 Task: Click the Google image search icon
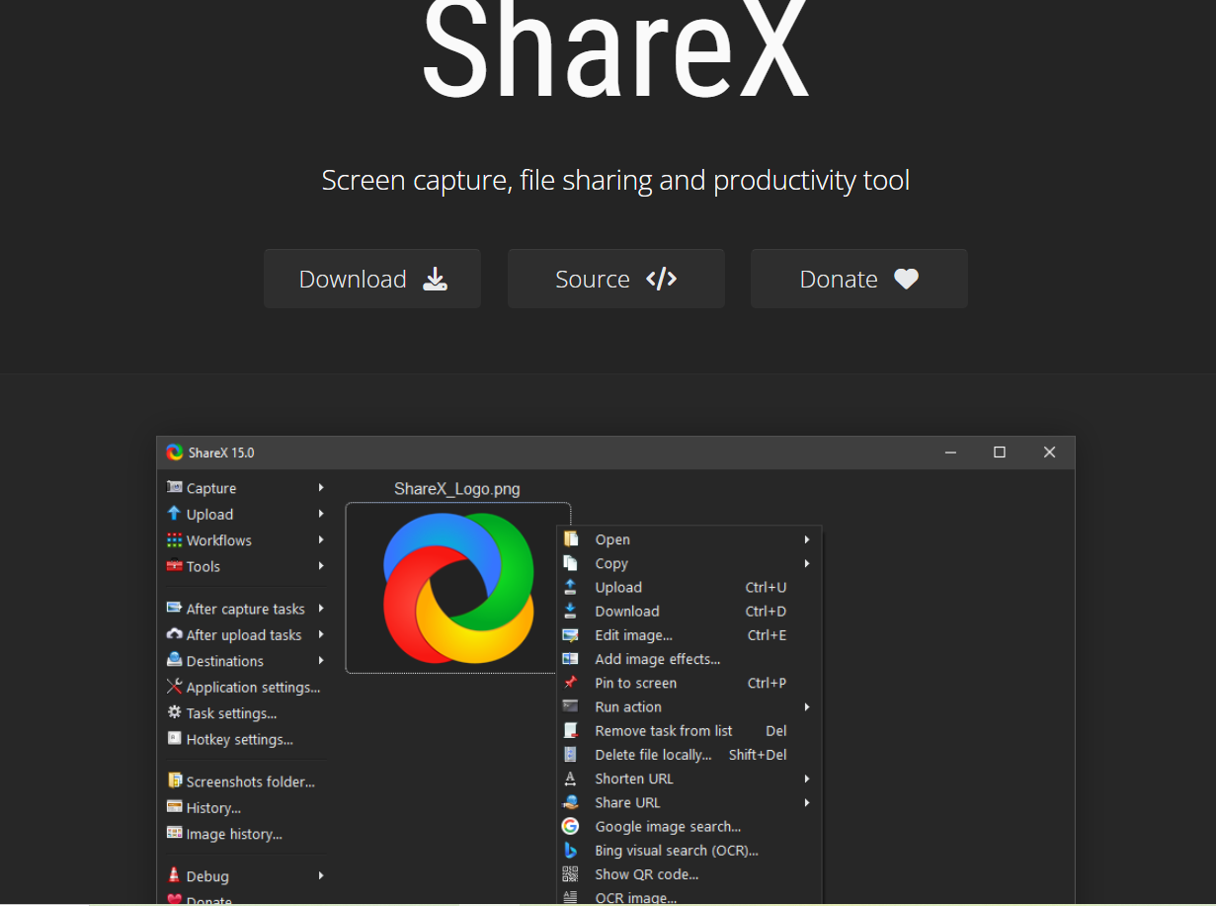point(570,826)
